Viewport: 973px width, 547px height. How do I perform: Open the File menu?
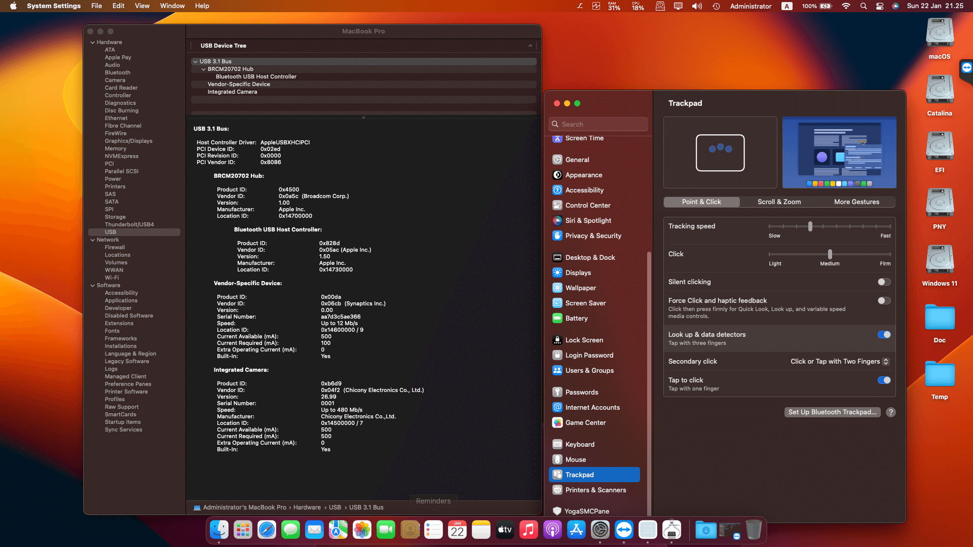[x=96, y=6]
